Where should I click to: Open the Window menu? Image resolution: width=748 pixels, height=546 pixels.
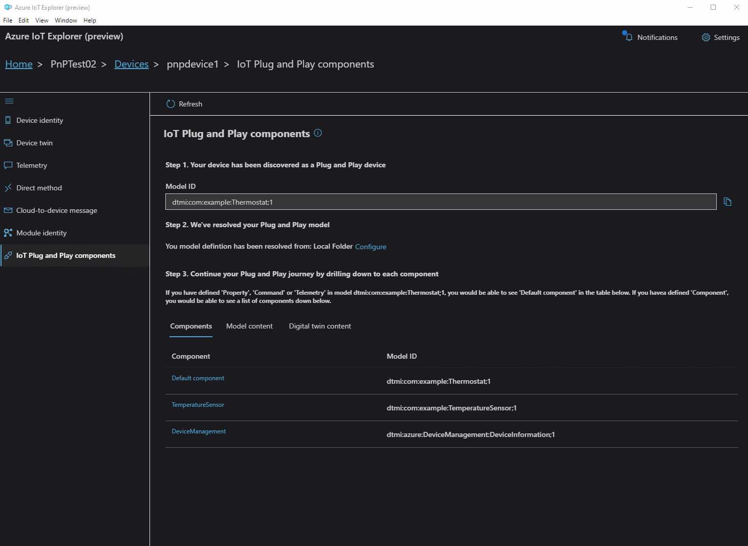(66, 20)
